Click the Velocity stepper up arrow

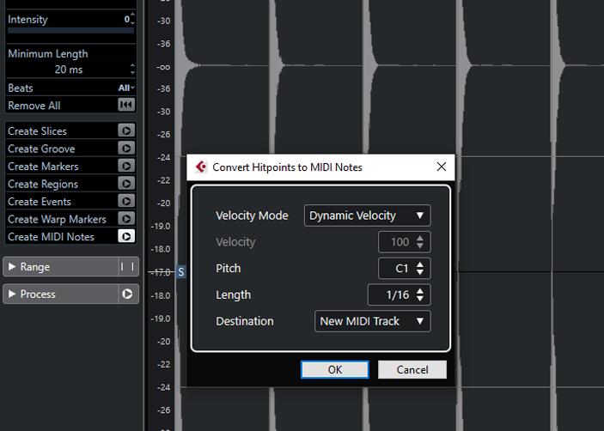click(420, 238)
